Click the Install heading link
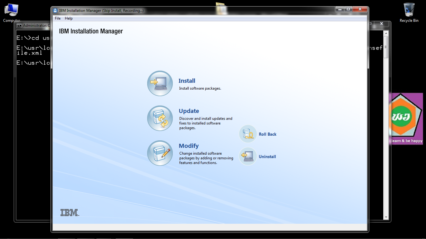Image resolution: width=426 pixels, height=239 pixels. 187,81
